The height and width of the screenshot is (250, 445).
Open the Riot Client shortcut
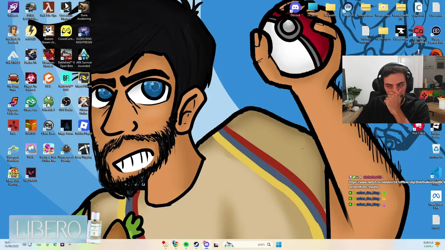(419, 127)
